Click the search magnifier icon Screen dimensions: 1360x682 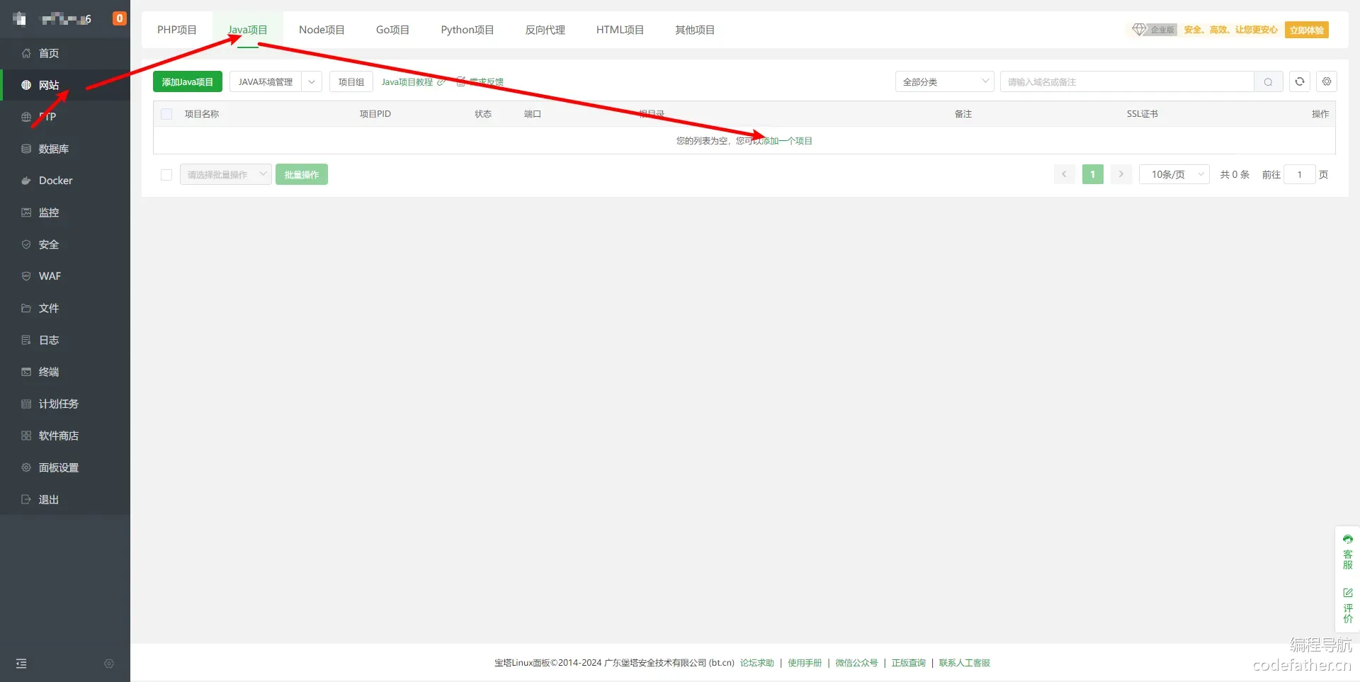coord(1268,82)
